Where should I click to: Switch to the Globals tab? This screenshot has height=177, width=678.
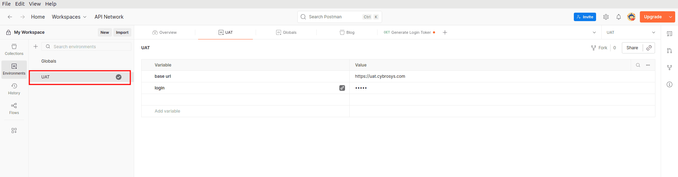(x=286, y=32)
